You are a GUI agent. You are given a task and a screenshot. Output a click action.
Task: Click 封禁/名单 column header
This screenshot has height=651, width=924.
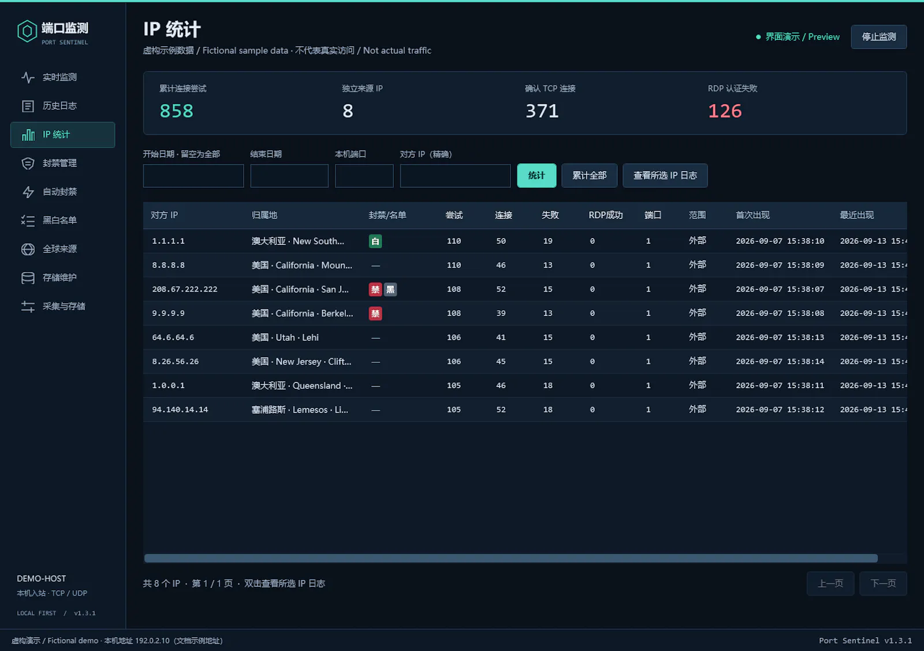tap(388, 215)
